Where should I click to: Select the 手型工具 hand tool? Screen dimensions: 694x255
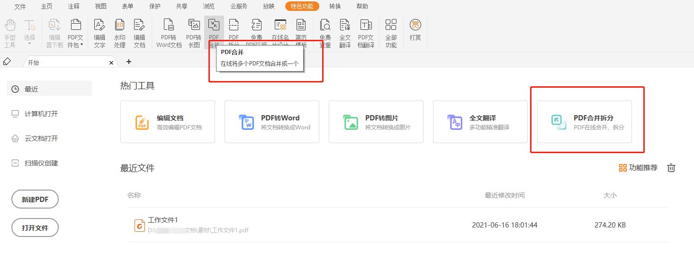click(9, 33)
